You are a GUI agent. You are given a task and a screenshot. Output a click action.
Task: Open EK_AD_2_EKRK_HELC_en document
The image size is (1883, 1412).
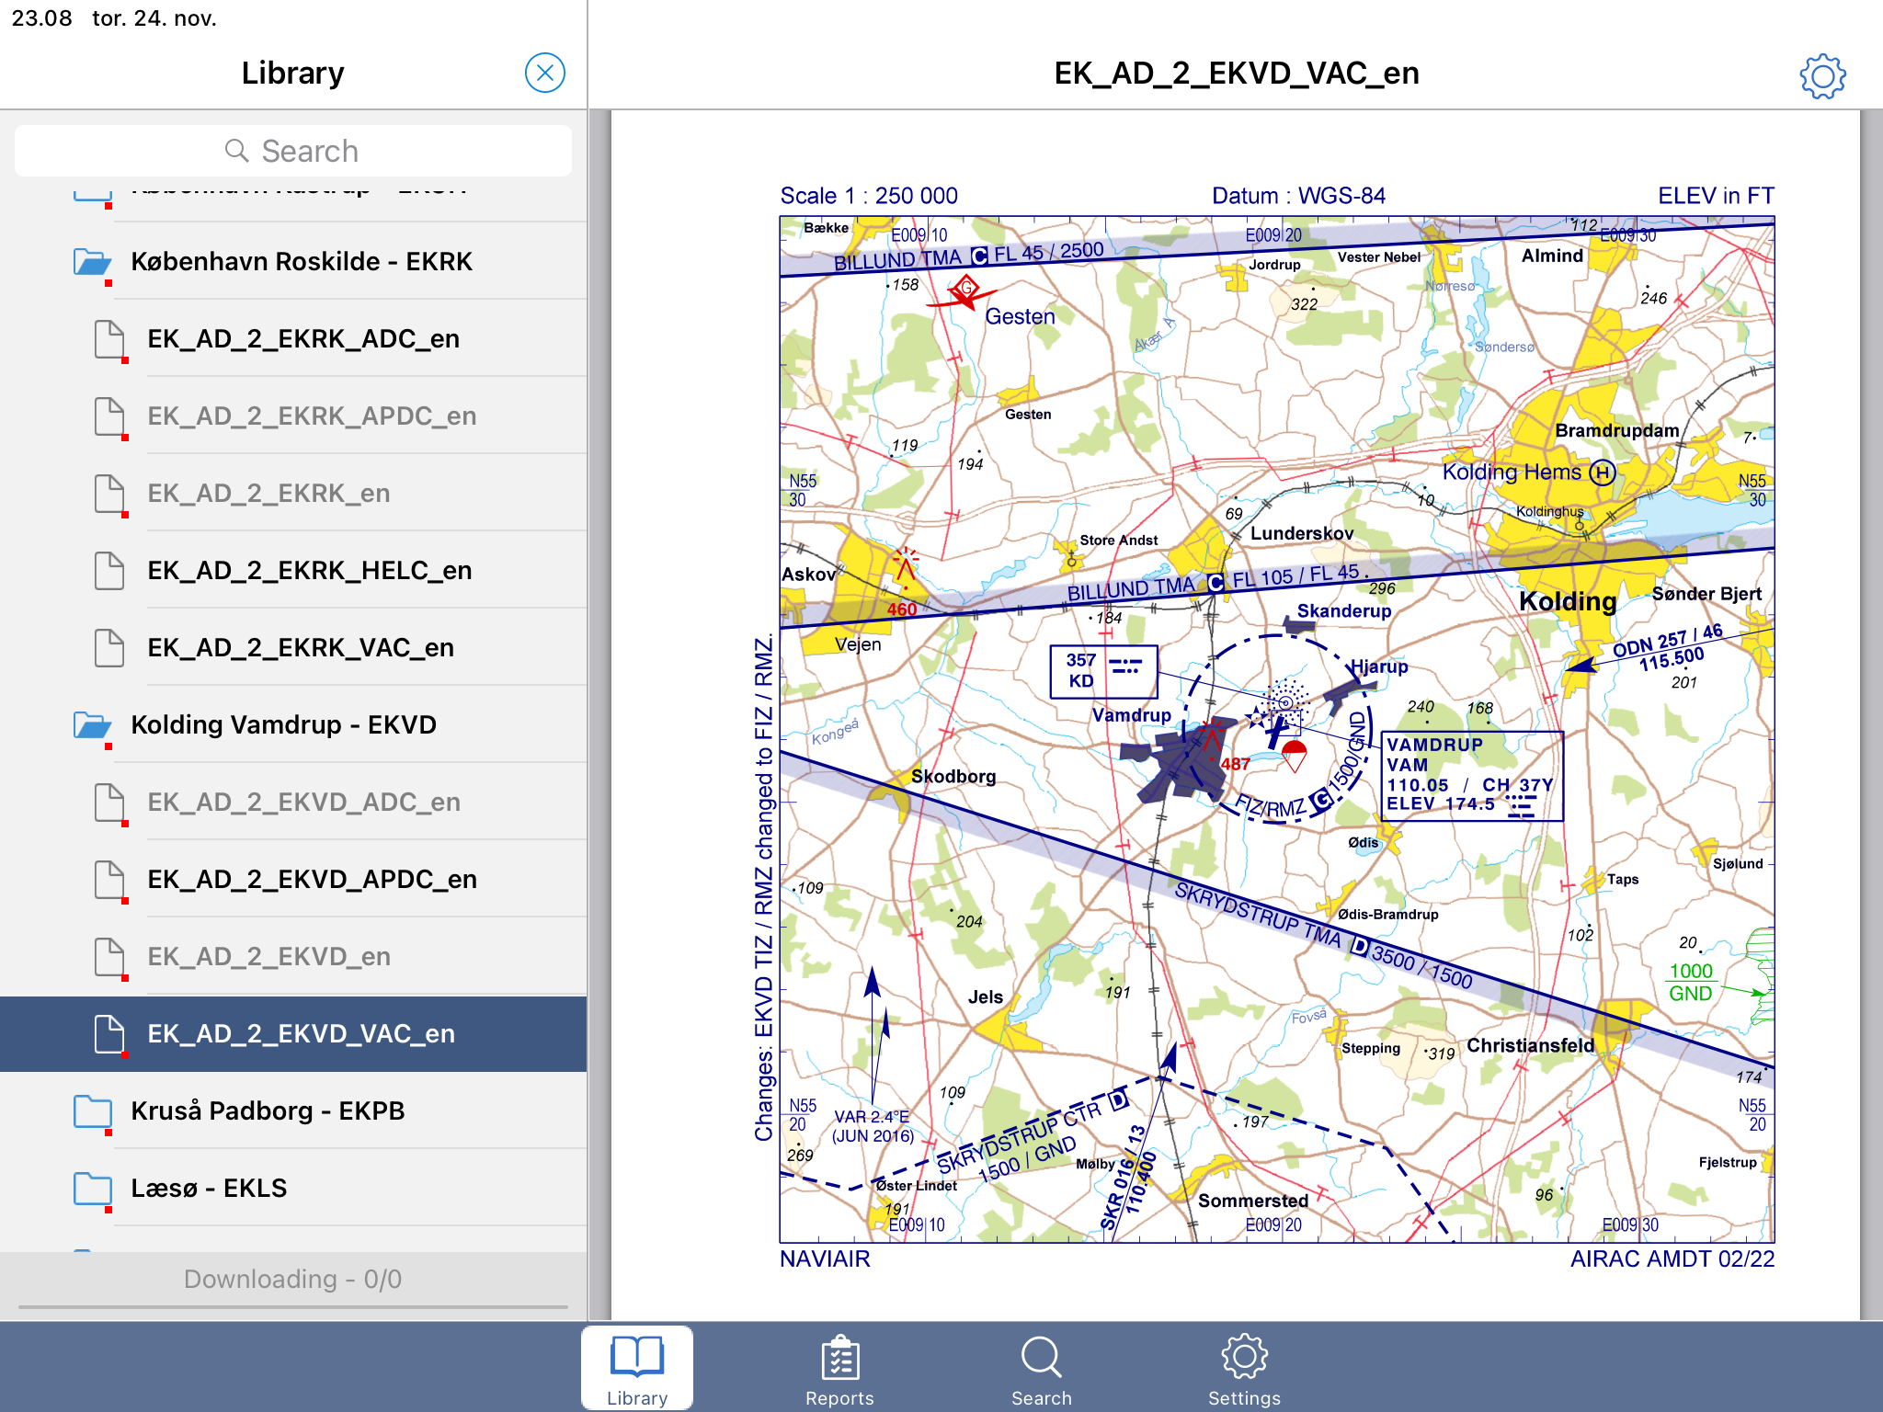[293, 571]
